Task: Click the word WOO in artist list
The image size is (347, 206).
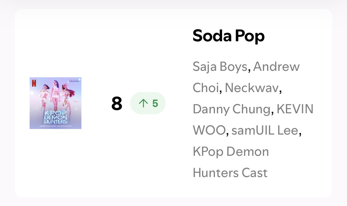Action: pos(209,130)
